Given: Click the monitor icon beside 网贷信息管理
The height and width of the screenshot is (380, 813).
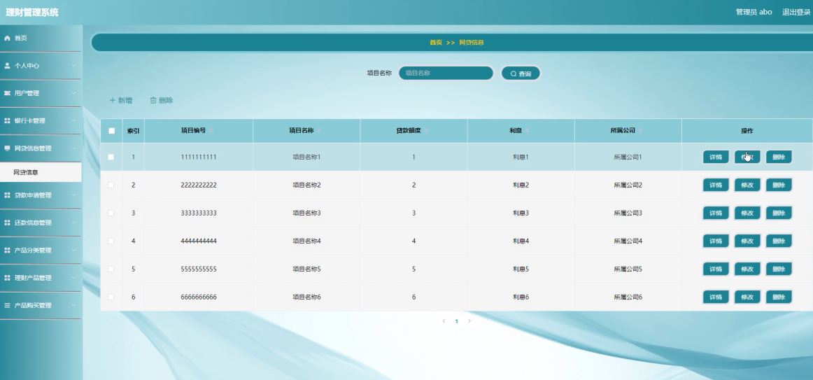Looking at the screenshot, I should [7, 148].
